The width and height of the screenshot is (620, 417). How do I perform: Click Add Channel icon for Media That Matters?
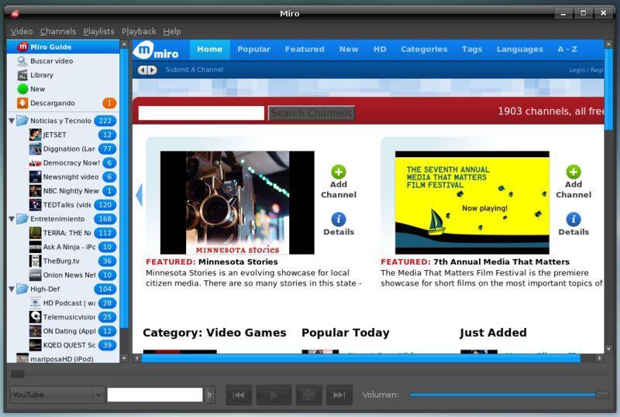click(573, 172)
